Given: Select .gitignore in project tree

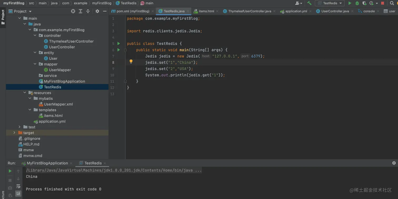Looking at the screenshot, I should click(32, 138).
